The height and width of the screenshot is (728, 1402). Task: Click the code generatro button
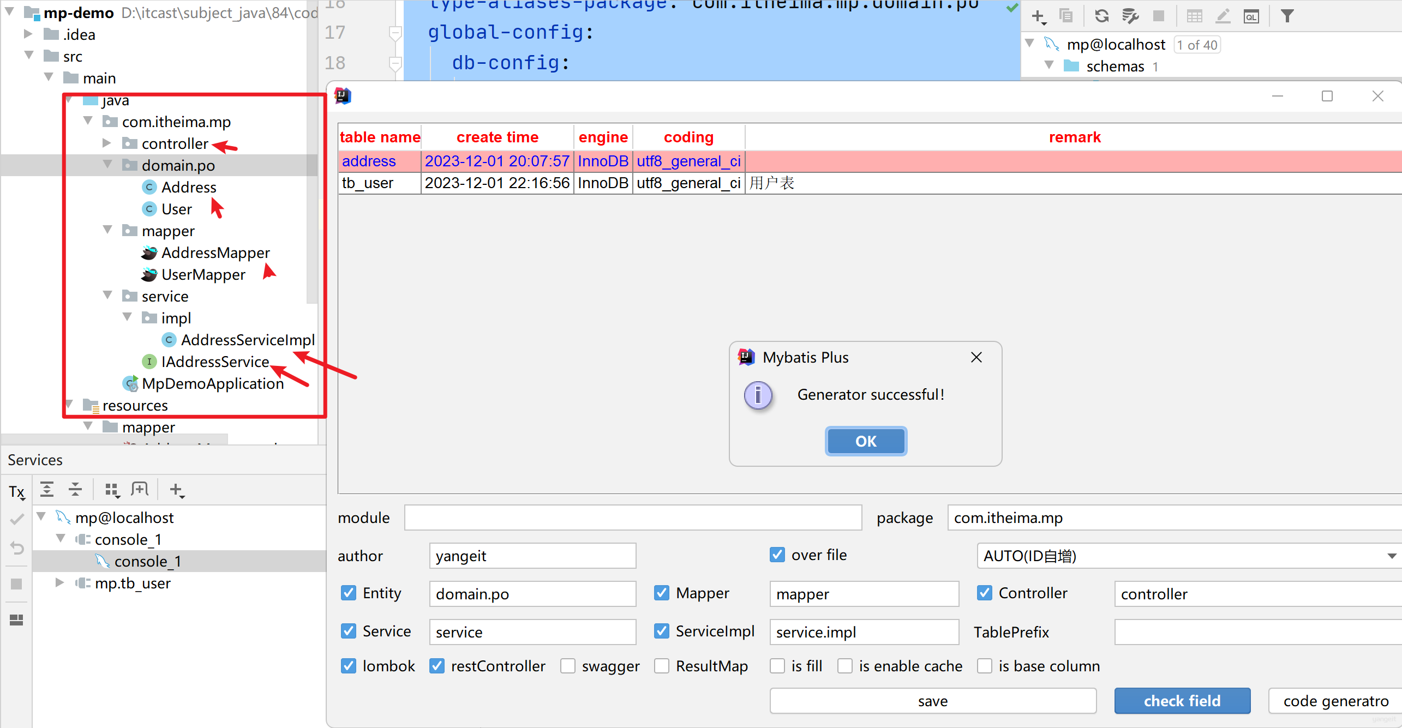(1335, 701)
